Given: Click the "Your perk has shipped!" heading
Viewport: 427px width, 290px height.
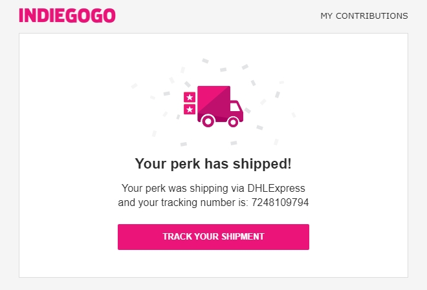Looking at the screenshot, I should (x=213, y=163).
